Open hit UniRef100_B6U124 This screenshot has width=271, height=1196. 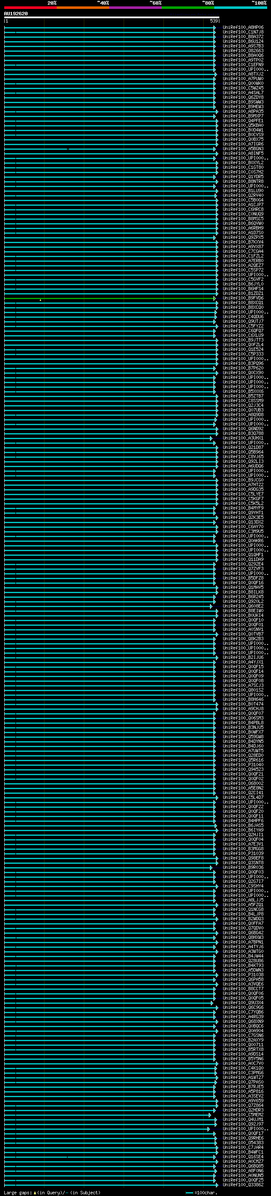pyautogui.click(x=243, y=41)
